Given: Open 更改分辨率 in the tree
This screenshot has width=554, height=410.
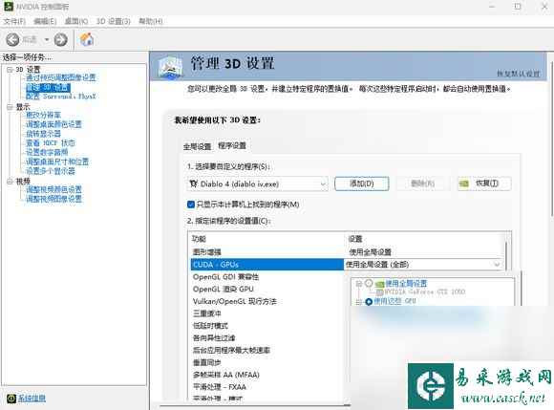Looking at the screenshot, I should coord(43,115).
